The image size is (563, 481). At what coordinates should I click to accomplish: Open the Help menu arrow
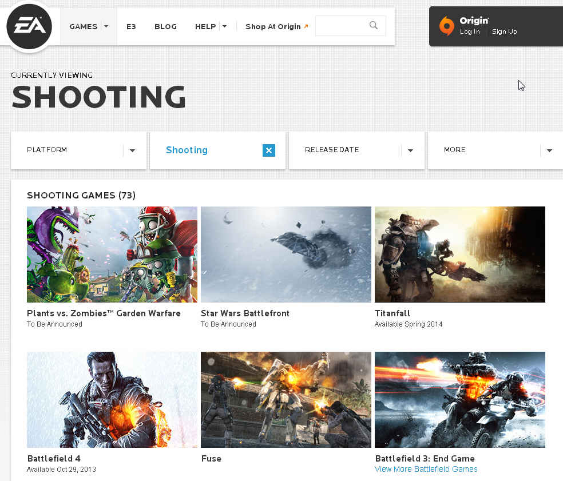point(224,26)
